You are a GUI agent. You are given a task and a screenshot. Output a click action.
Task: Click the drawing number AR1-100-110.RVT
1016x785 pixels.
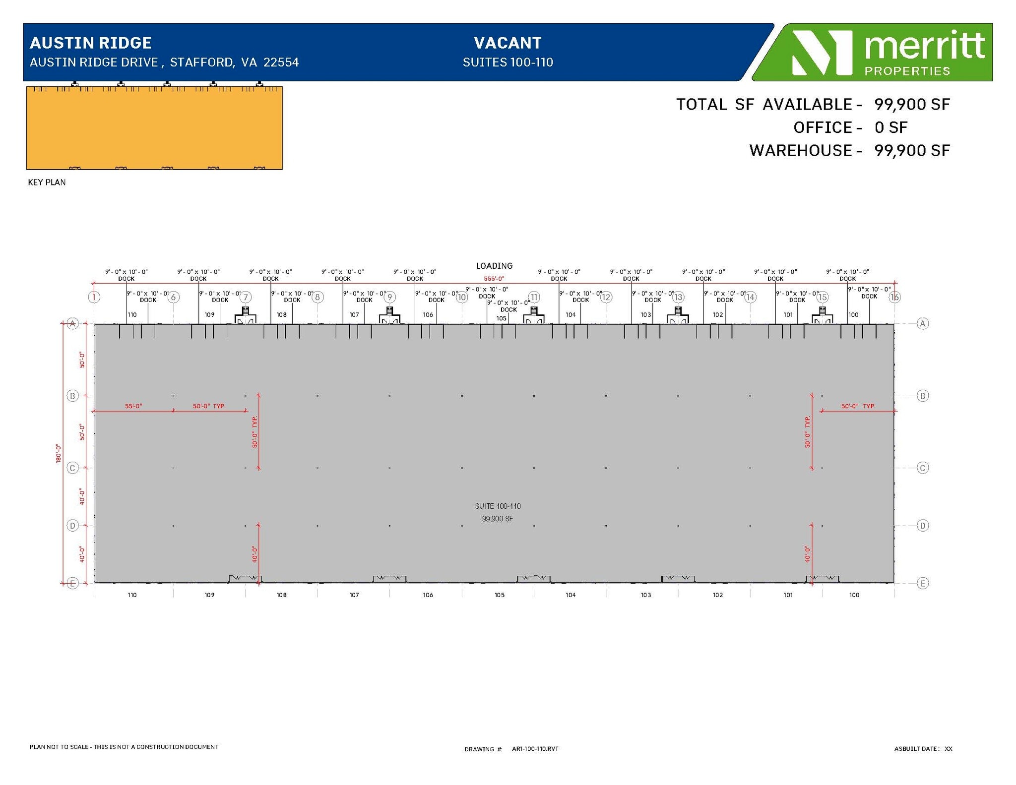click(x=535, y=749)
